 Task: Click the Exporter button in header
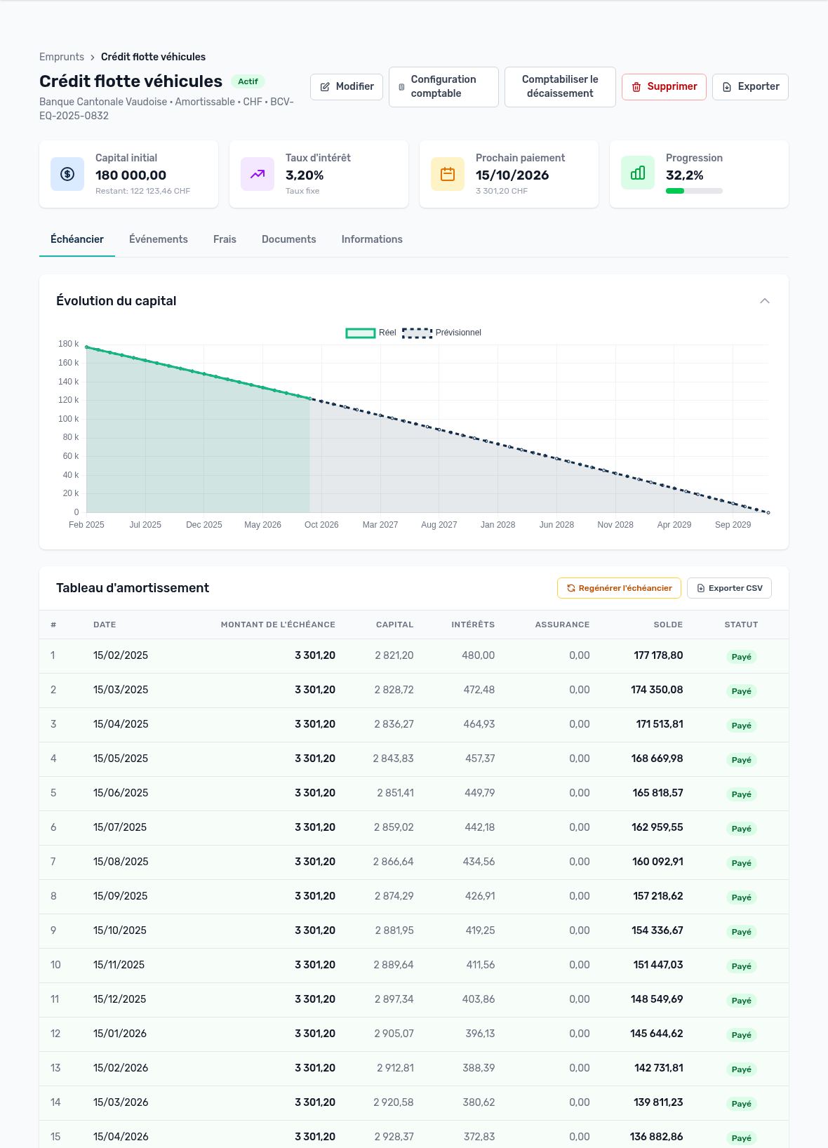(x=750, y=87)
